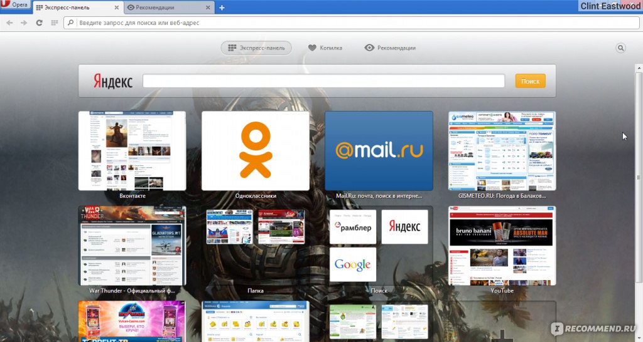Select the Экспресс-панель navigation button

(x=256, y=48)
